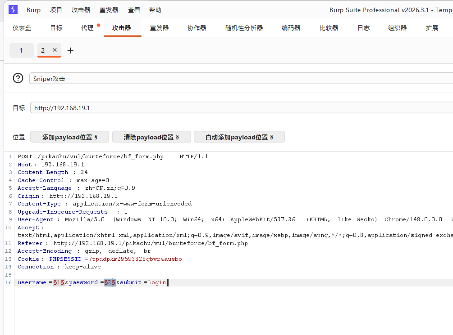Click the §1§ username payload marker

coord(59,282)
